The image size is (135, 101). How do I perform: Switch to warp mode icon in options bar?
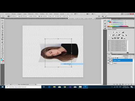tap(99, 16)
